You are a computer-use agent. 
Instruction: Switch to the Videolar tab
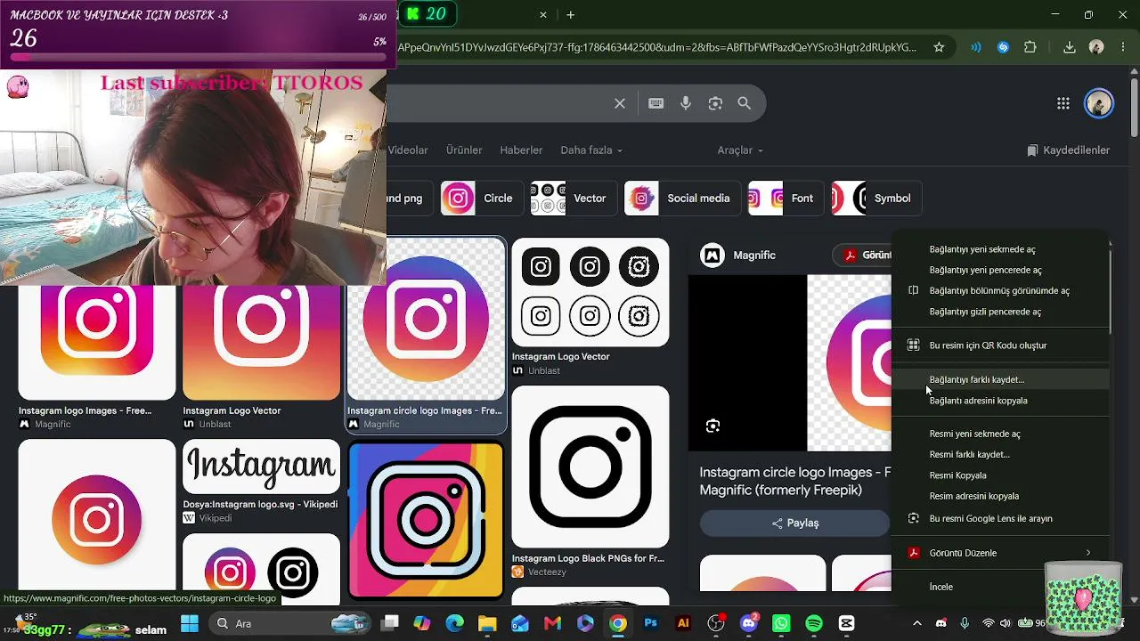click(408, 150)
